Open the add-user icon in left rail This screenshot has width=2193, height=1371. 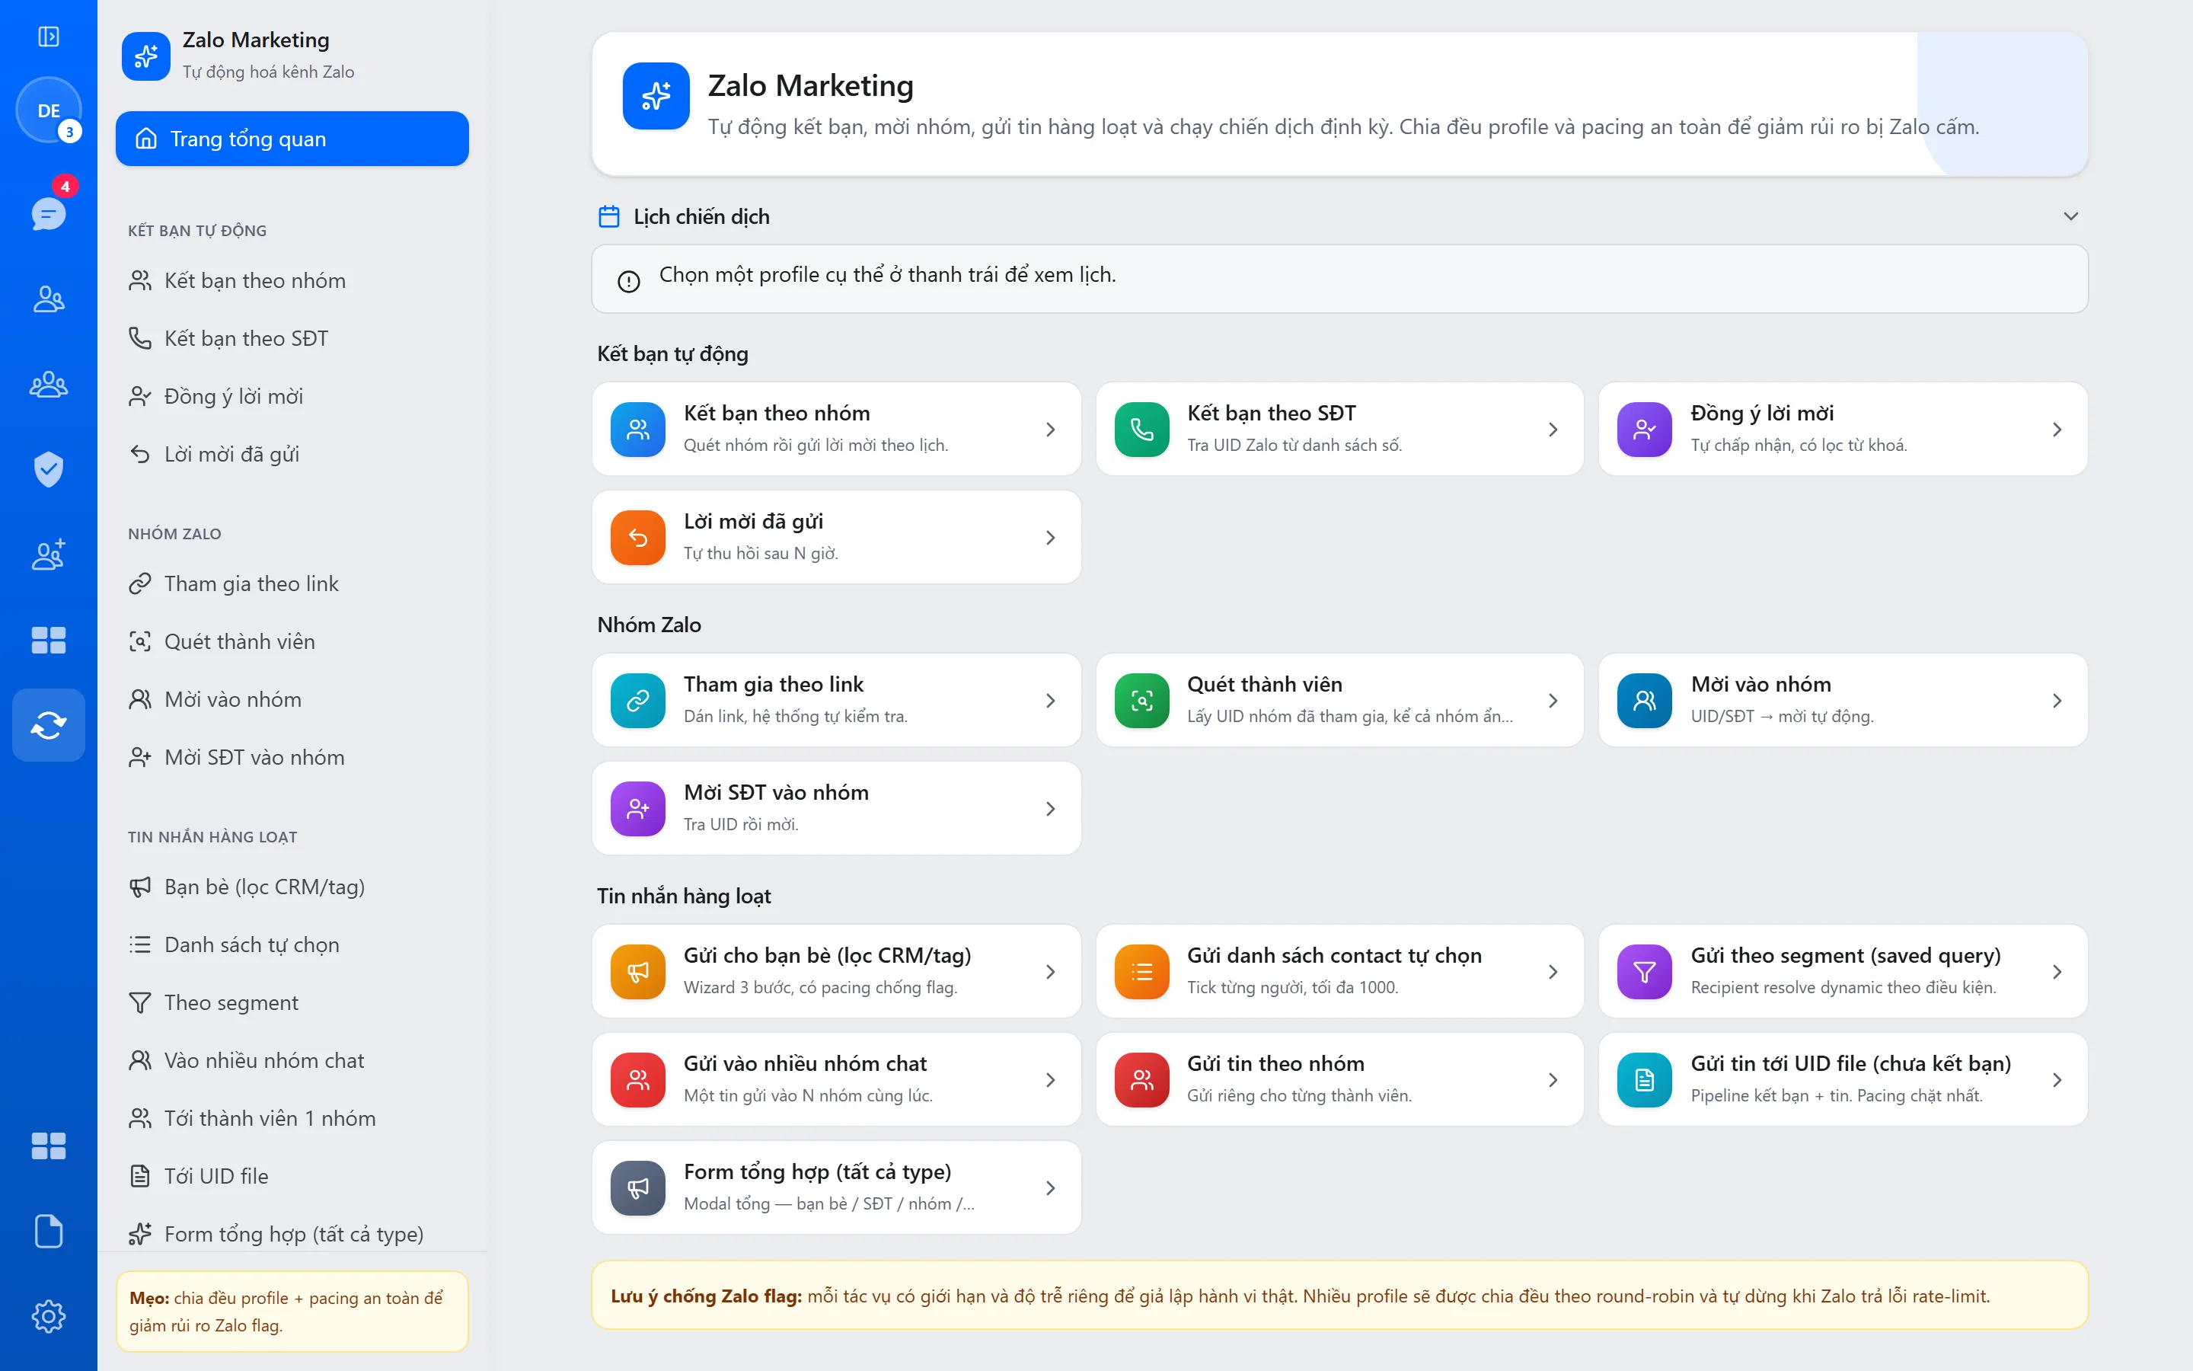48,554
